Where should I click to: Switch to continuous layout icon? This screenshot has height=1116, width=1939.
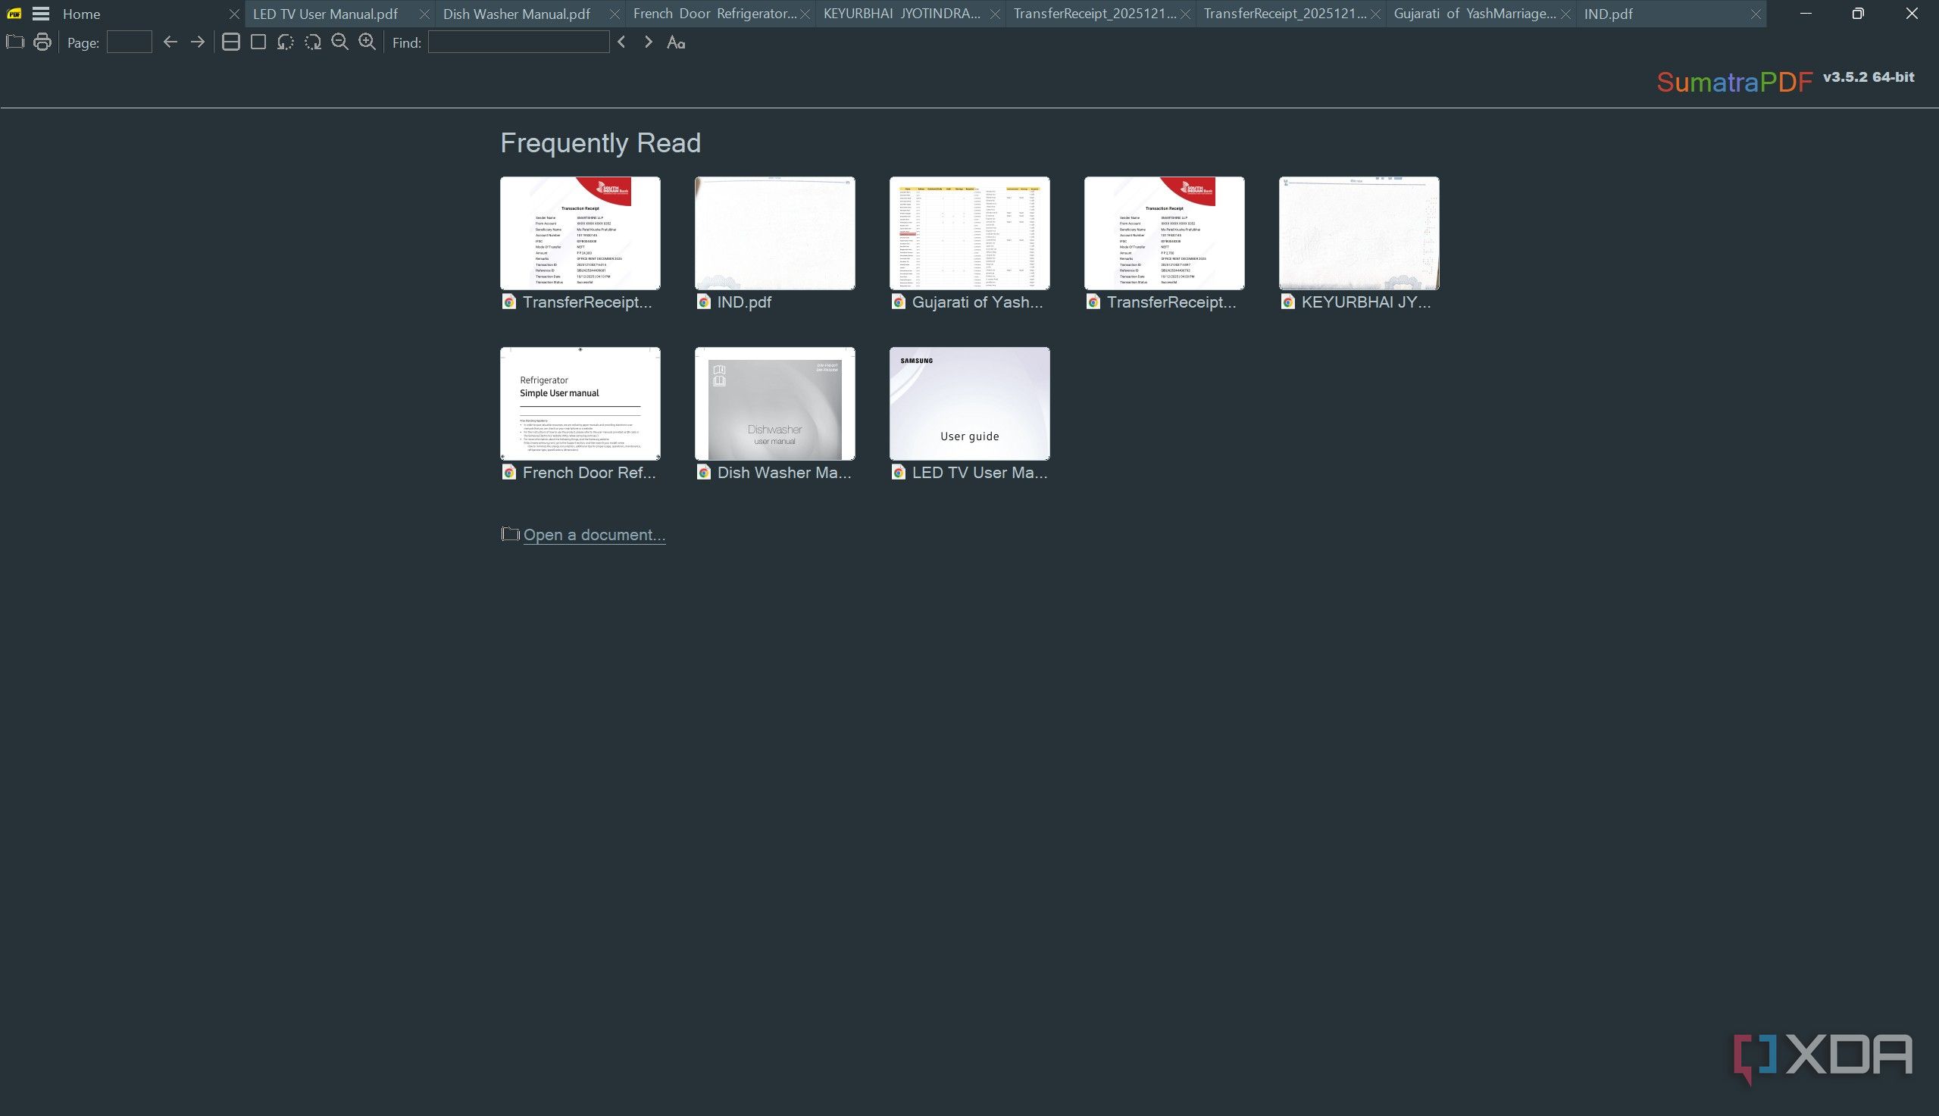click(x=230, y=42)
